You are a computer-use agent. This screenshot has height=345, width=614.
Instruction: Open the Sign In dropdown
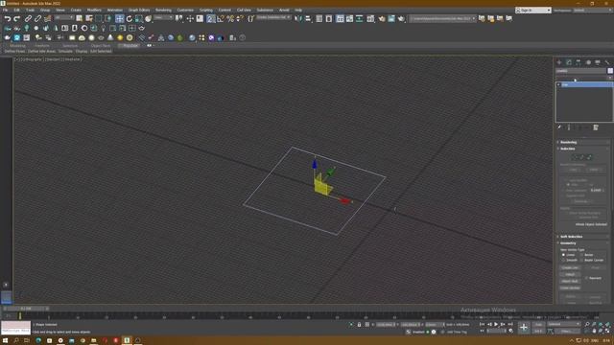[533, 11]
